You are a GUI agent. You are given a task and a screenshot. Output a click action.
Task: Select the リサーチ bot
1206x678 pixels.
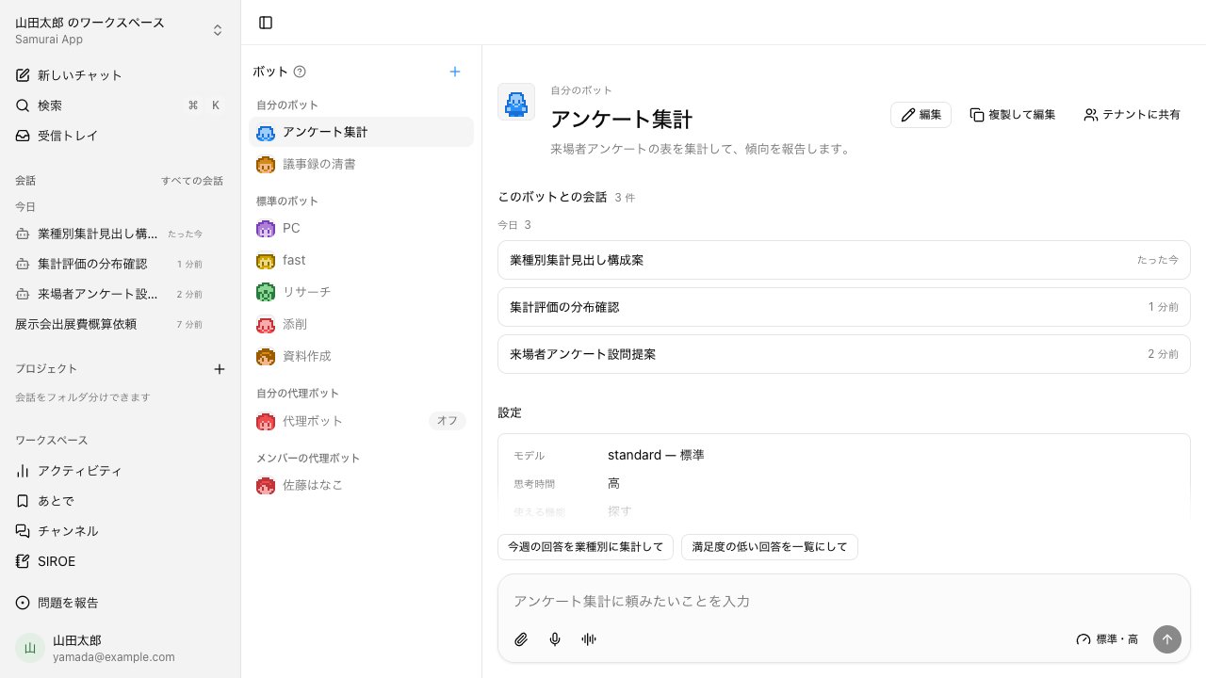click(361, 292)
